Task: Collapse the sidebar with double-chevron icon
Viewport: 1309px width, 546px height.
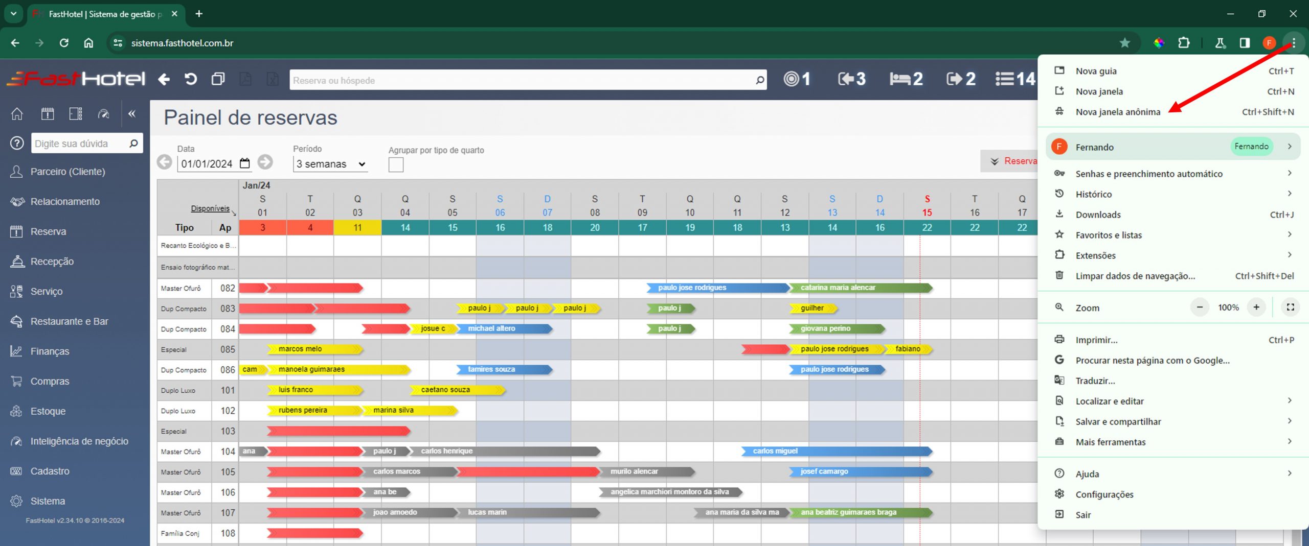Action: [x=132, y=113]
